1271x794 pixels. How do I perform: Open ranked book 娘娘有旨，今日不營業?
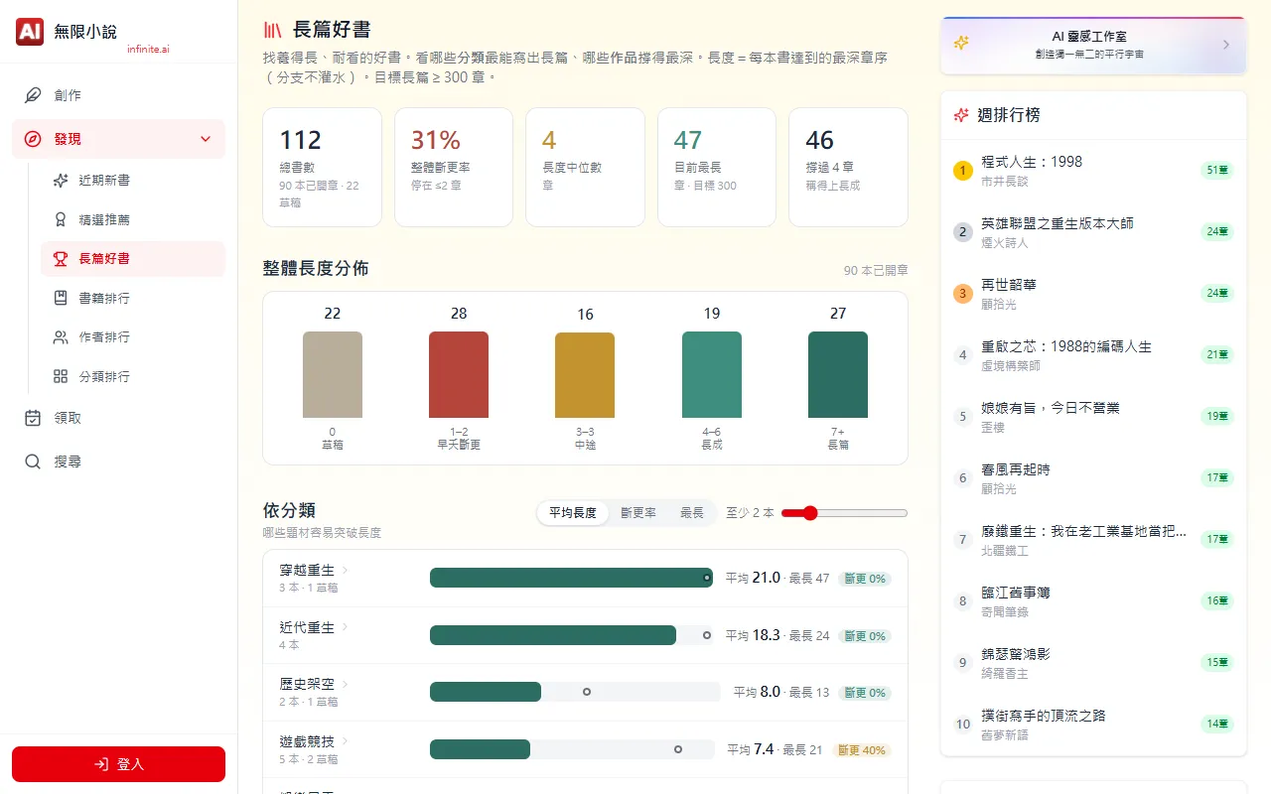1093,417
